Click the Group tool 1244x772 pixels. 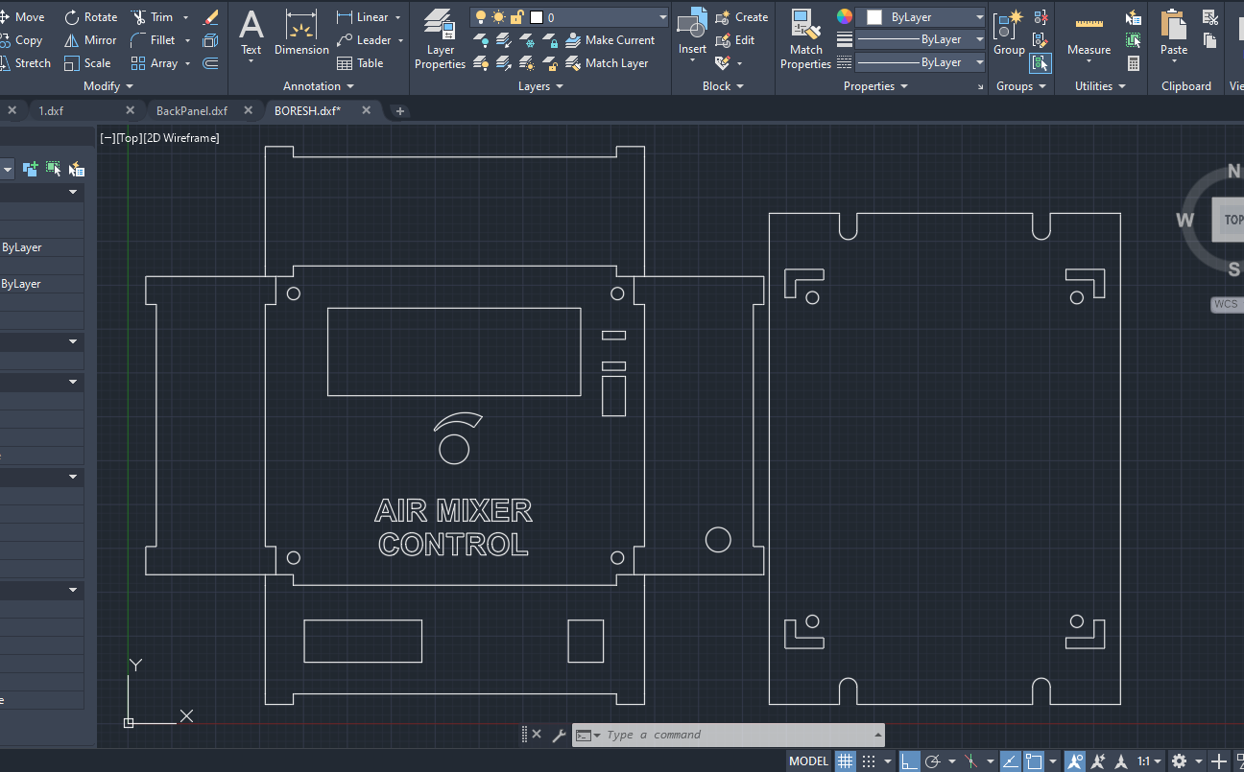point(1009,35)
